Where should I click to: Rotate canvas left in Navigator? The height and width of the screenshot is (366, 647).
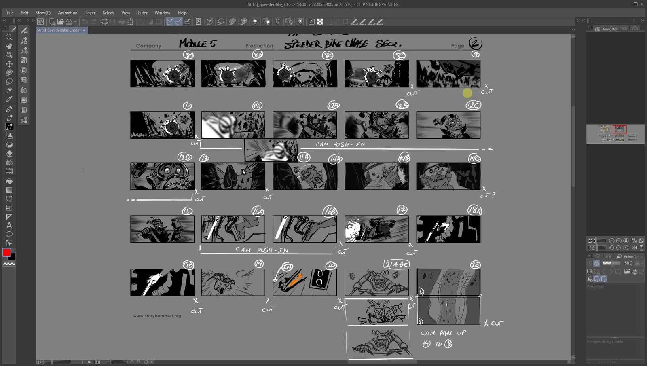point(611,248)
